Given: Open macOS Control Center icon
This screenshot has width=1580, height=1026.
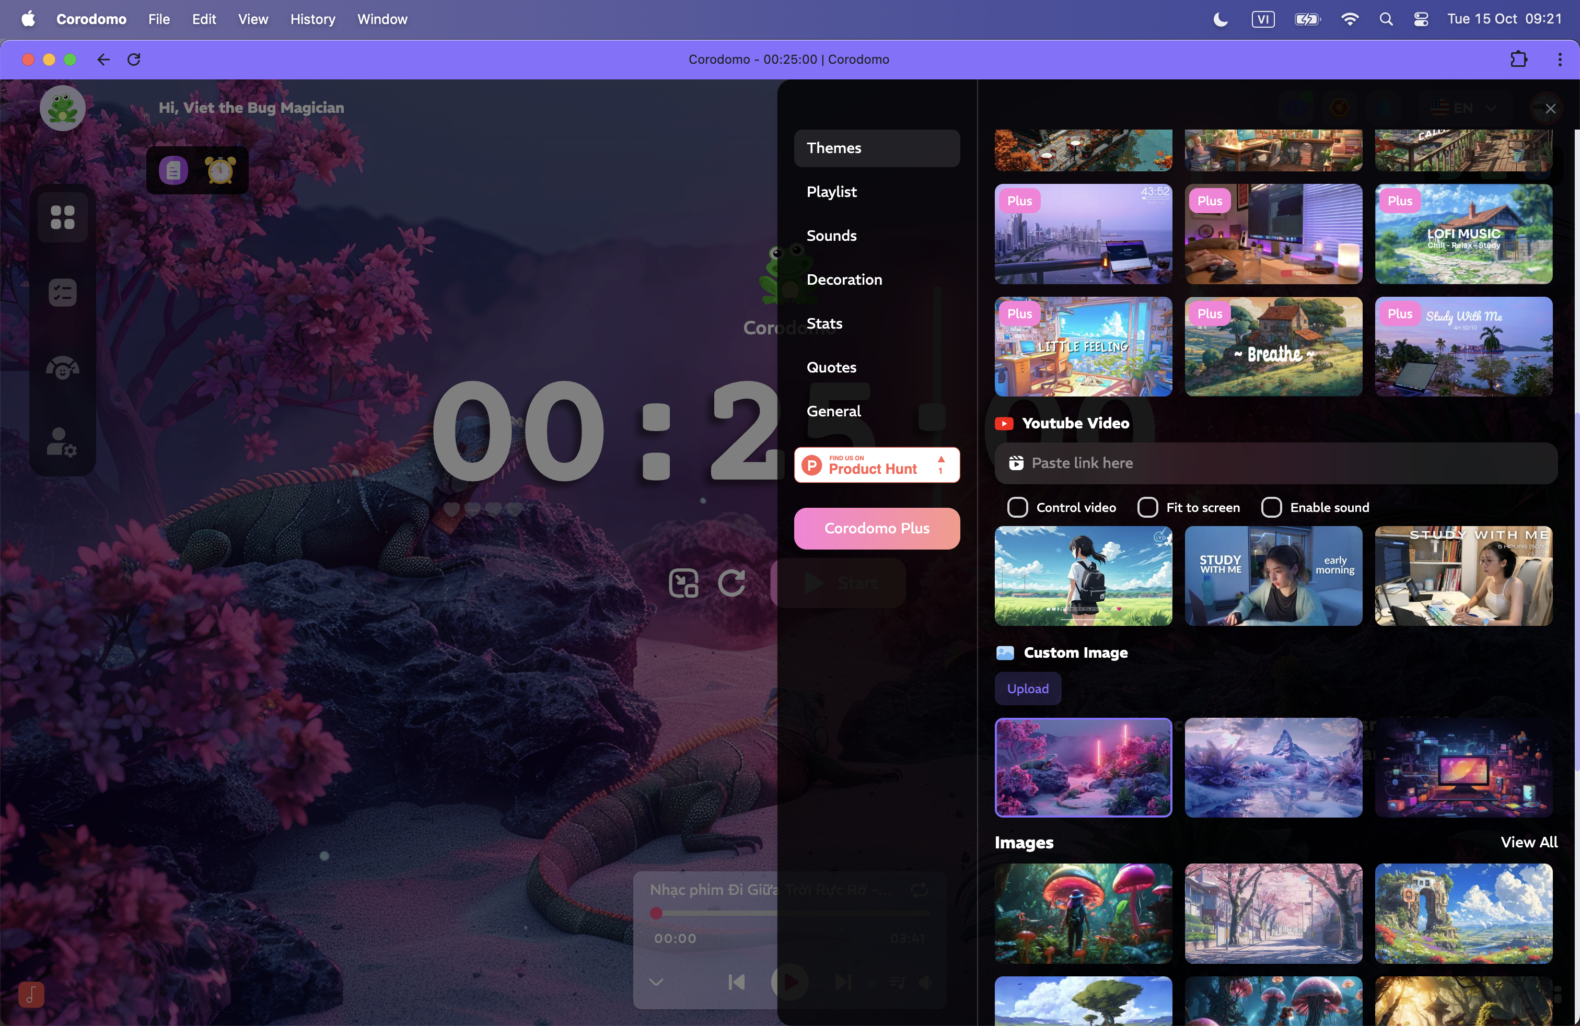Looking at the screenshot, I should tap(1421, 19).
